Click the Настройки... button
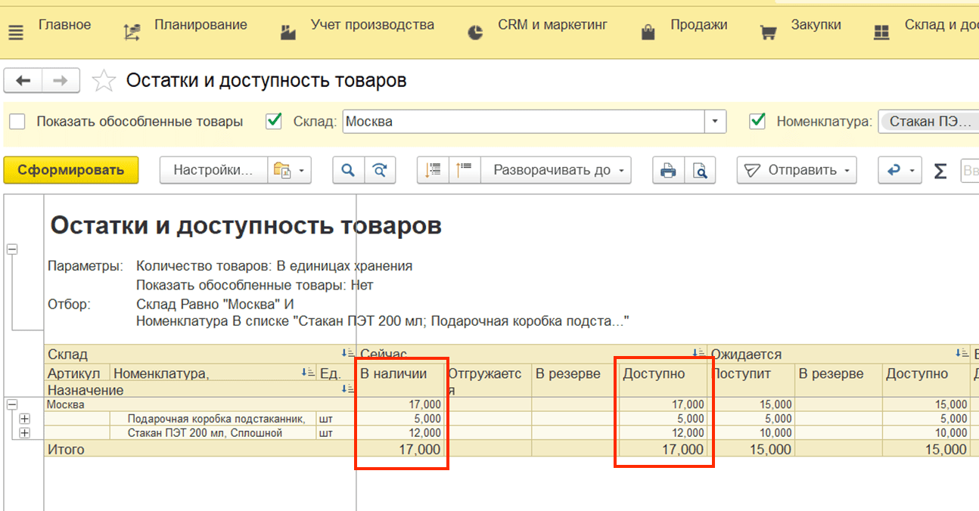This screenshot has height=511, width=979. click(x=213, y=171)
